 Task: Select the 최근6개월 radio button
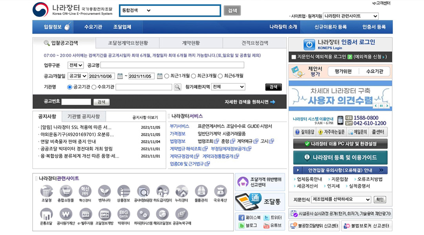point(220,76)
